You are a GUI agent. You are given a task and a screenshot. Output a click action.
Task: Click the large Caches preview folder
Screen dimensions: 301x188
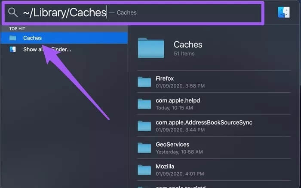point(151,48)
